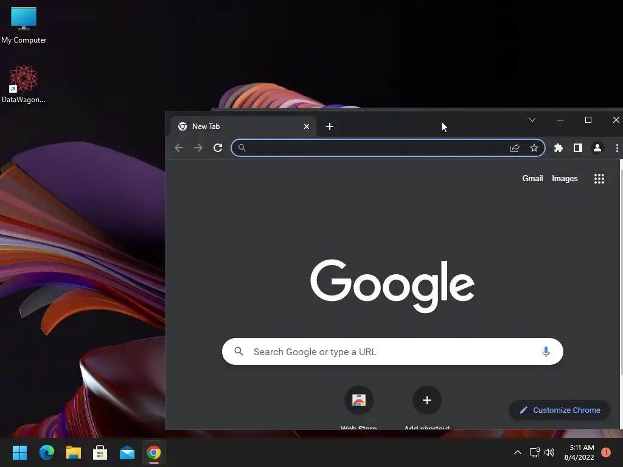Click the share icon in address bar
The width and height of the screenshot is (623, 467).
click(x=515, y=148)
